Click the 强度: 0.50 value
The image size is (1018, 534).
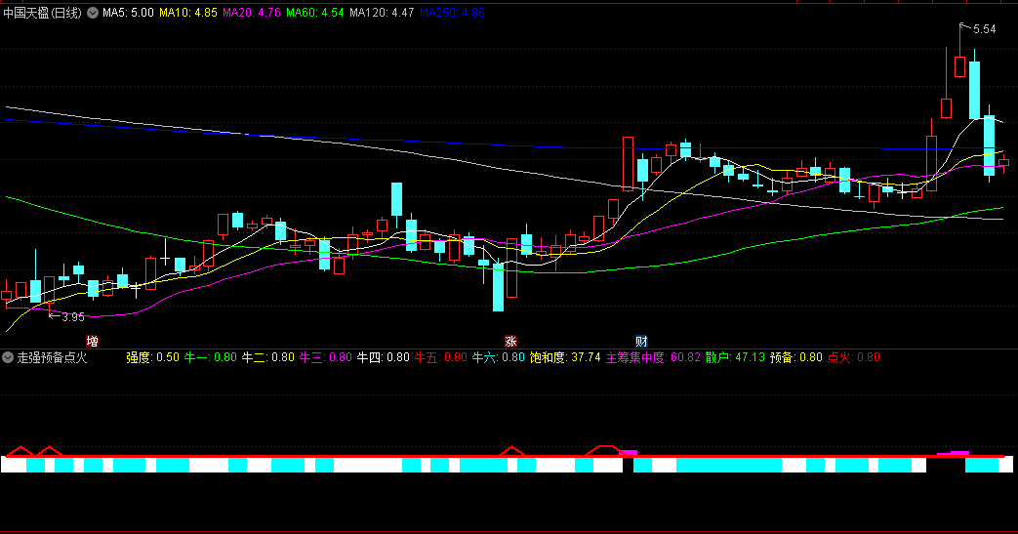pyautogui.click(x=152, y=357)
